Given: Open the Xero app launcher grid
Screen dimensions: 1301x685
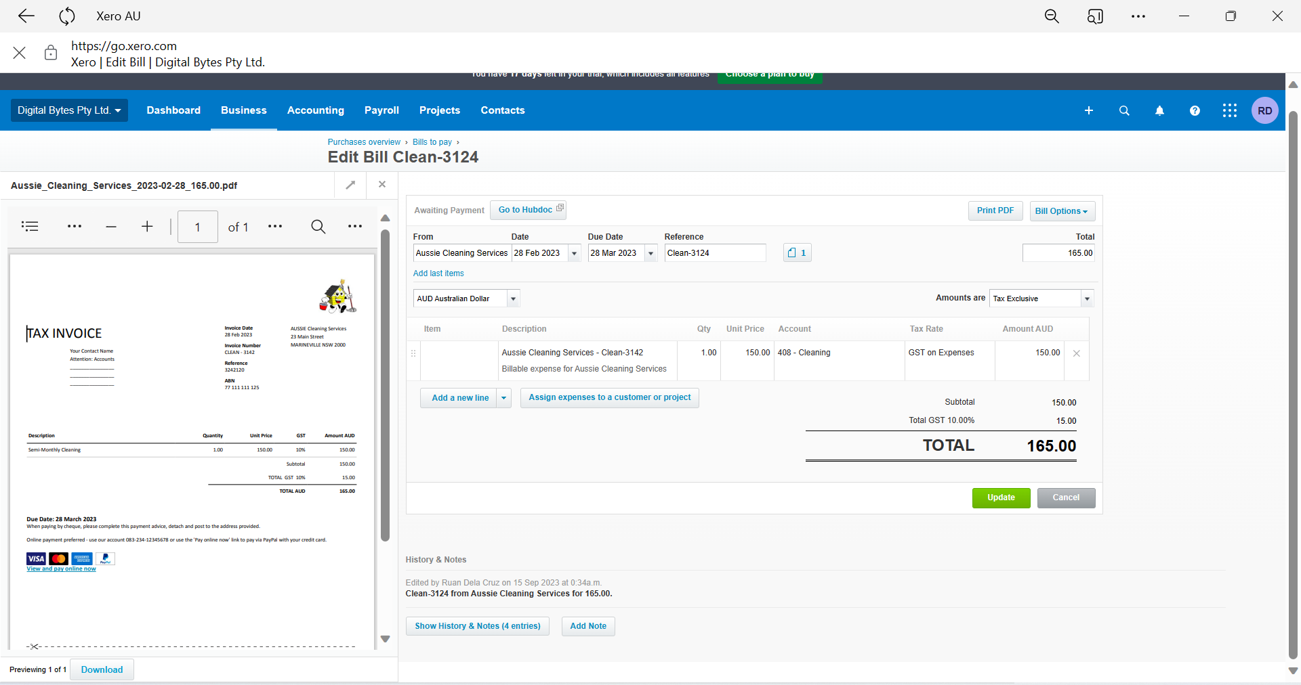Looking at the screenshot, I should click(x=1230, y=110).
